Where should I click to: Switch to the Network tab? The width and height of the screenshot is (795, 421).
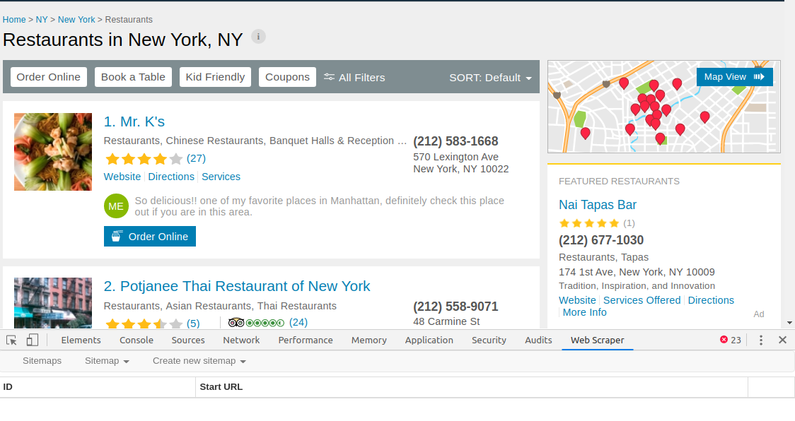coord(241,340)
